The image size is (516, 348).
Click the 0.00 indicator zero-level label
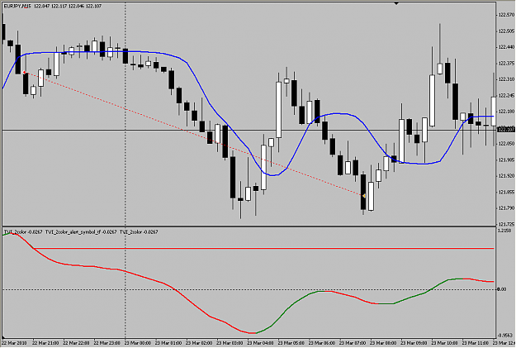(502, 289)
